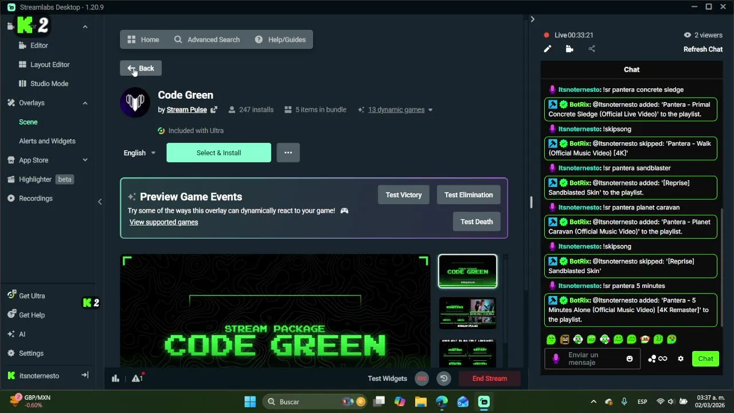This screenshot has width=734, height=413.
Task: Click the purple microphone in chat input
Action: coord(555,359)
